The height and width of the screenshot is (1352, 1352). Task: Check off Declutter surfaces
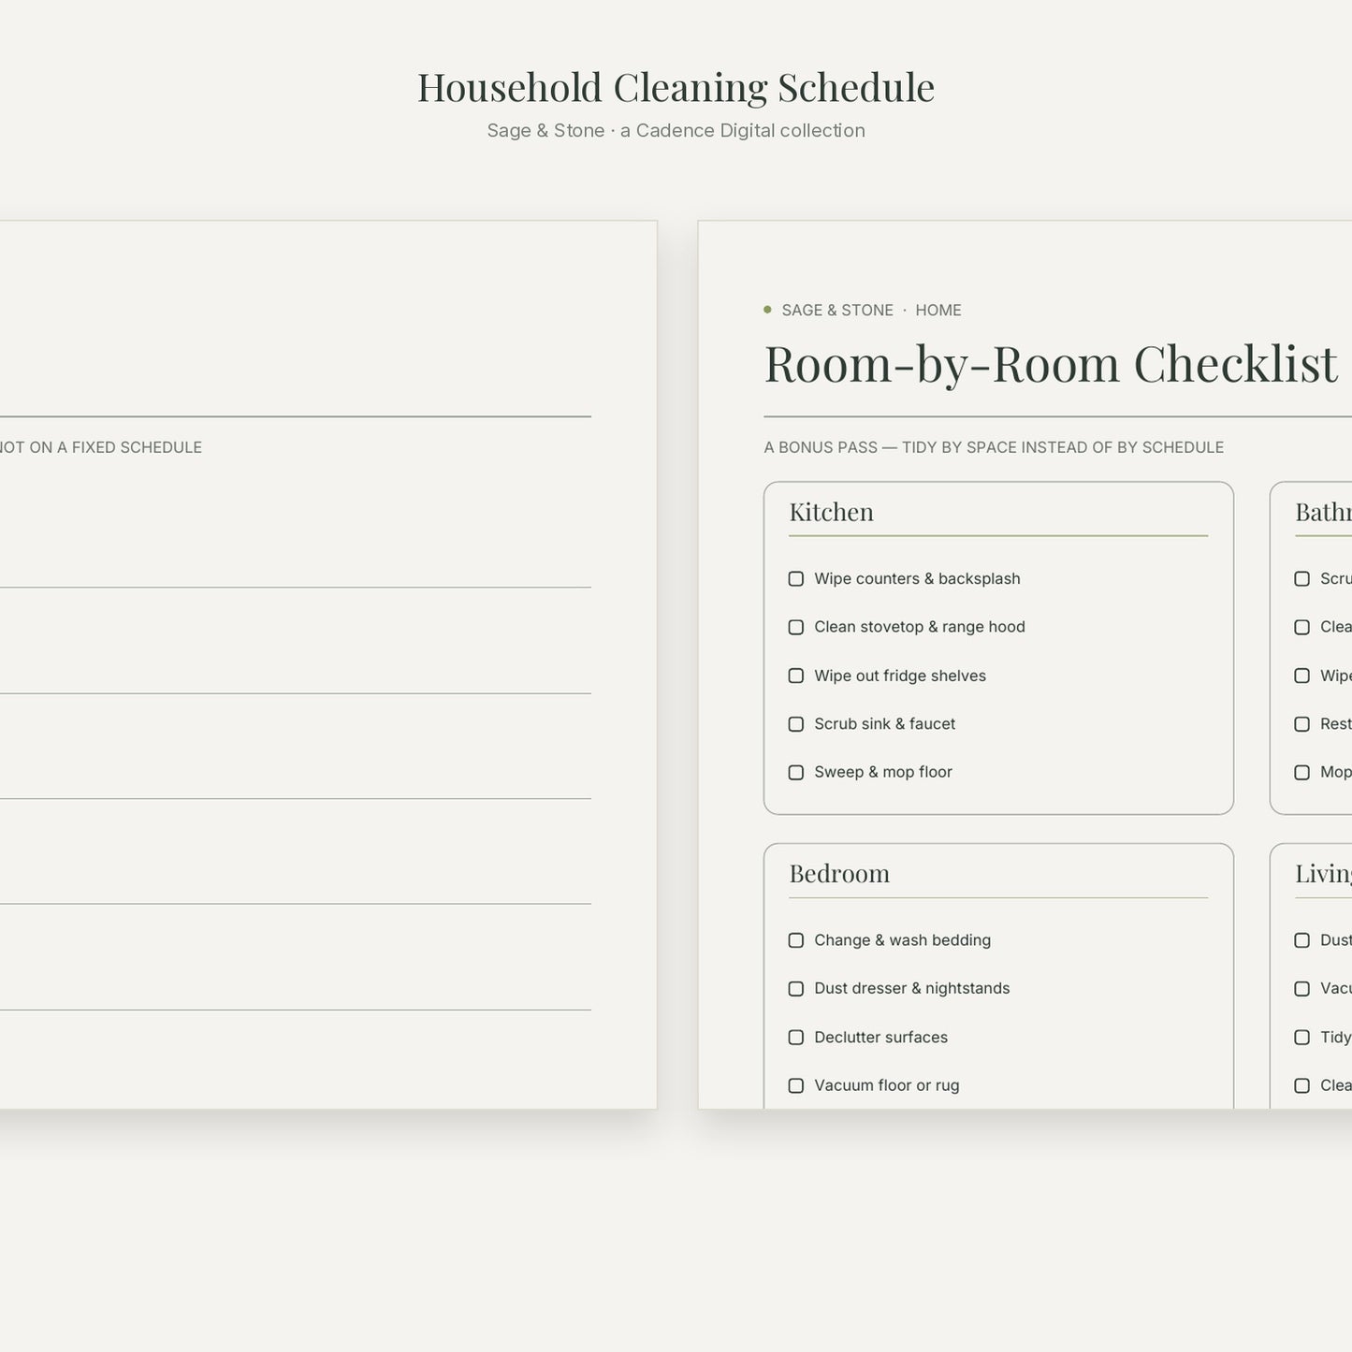(x=796, y=1038)
